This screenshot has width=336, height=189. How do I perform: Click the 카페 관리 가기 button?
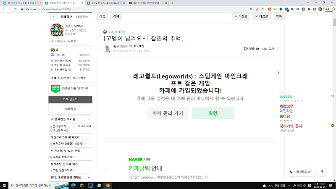click(x=168, y=113)
